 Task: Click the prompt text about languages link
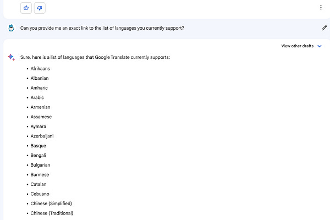[x=102, y=28]
